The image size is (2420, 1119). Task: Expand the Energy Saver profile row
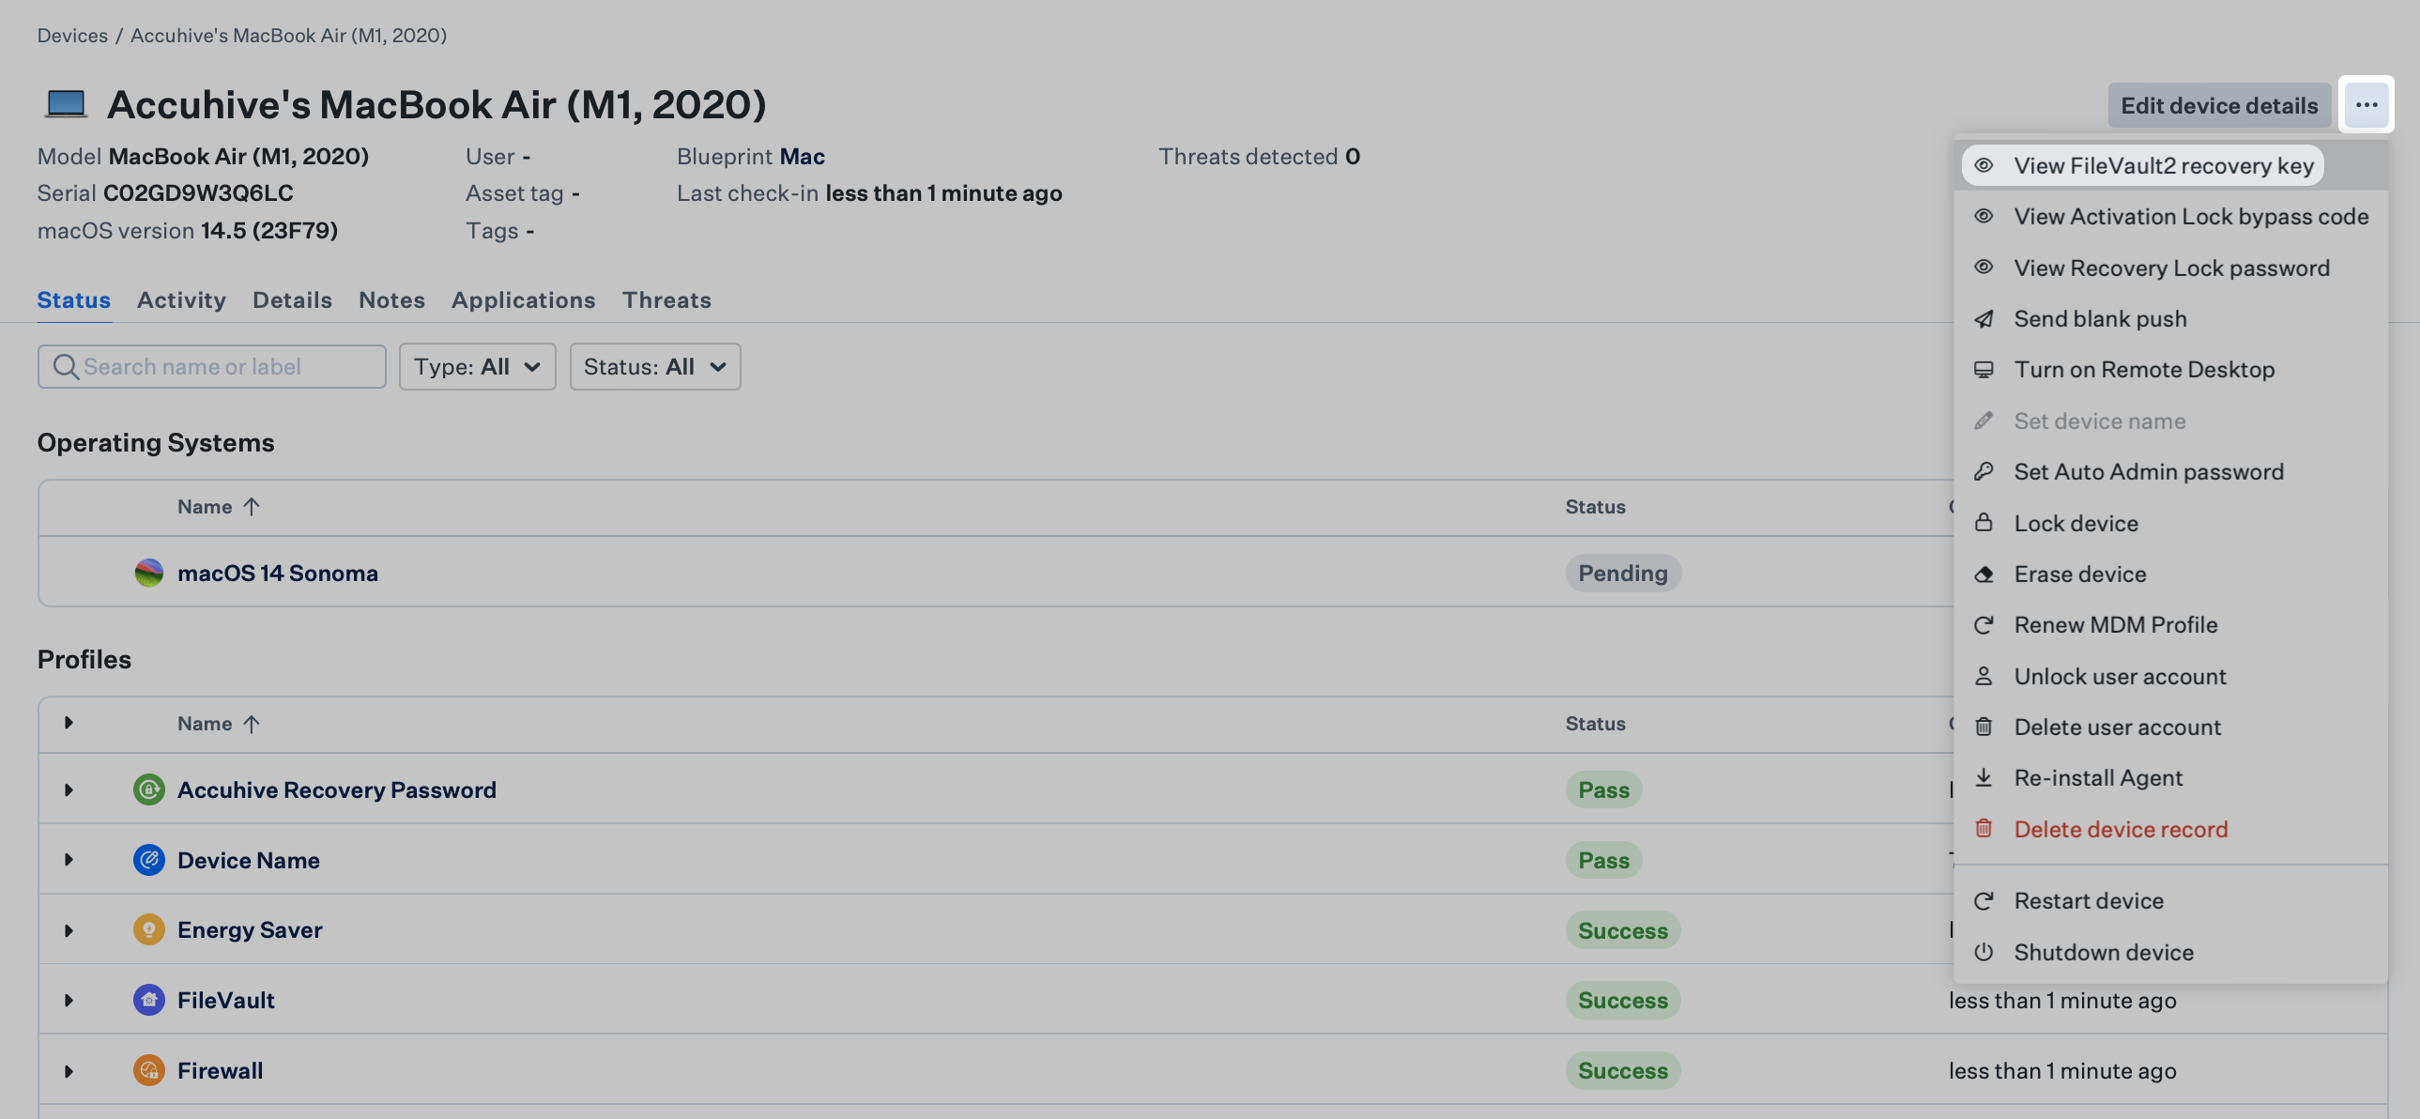[x=69, y=930]
